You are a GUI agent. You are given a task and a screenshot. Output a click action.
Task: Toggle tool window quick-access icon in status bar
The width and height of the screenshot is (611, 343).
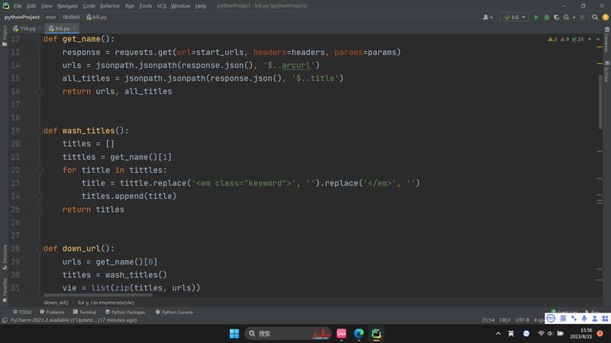(5, 320)
